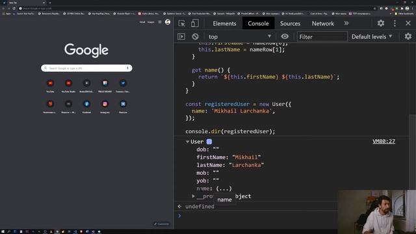Select the firstName "Mikhail" property row
Viewport: 416px width, 234px height.
coord(228,157)
